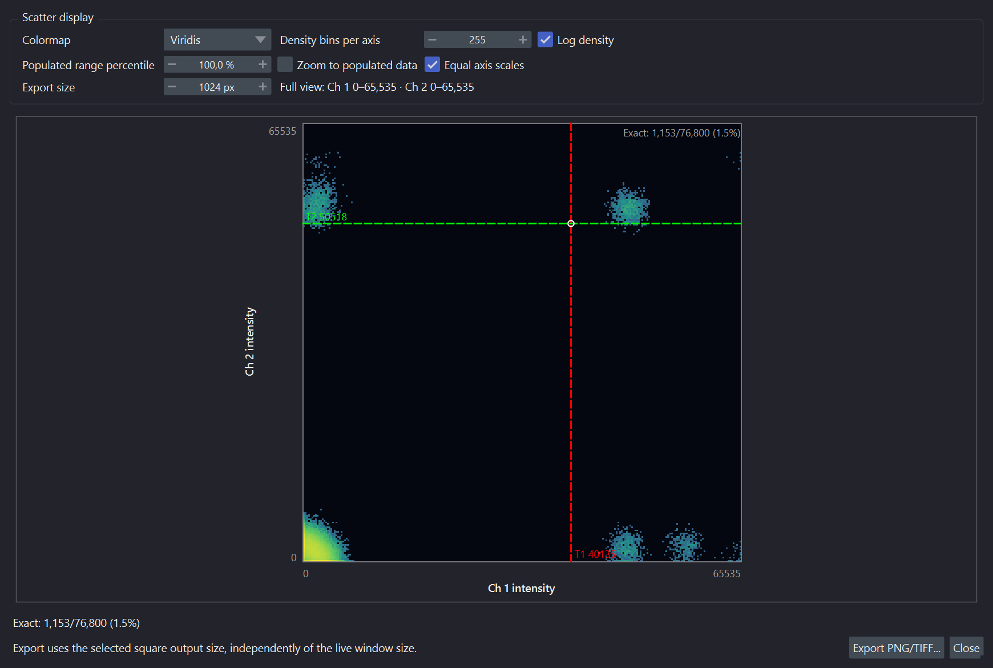Click the Full view channel range text

click(x=377, y=87)
